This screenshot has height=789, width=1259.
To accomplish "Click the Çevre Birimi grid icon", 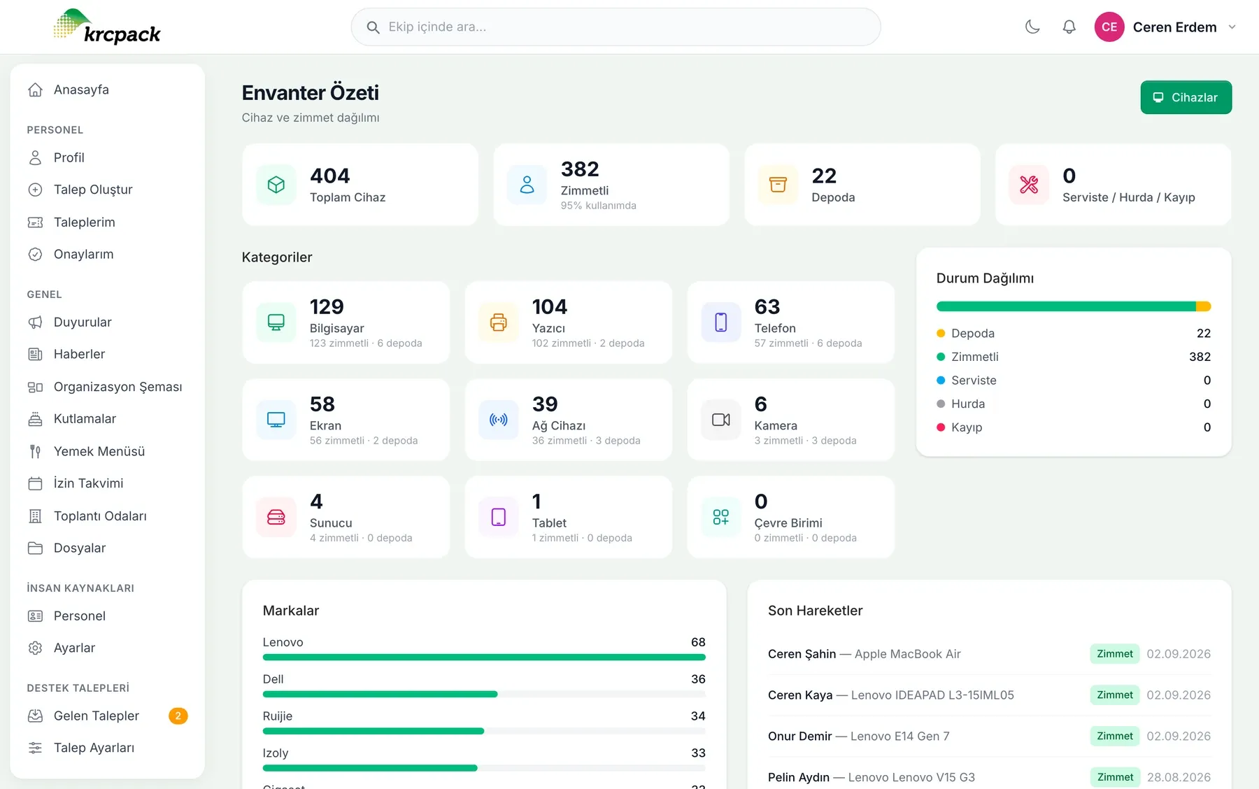I will [721, 517].
